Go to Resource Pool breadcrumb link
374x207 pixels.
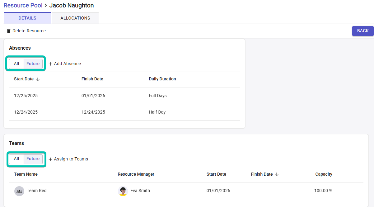coord(23,5)
